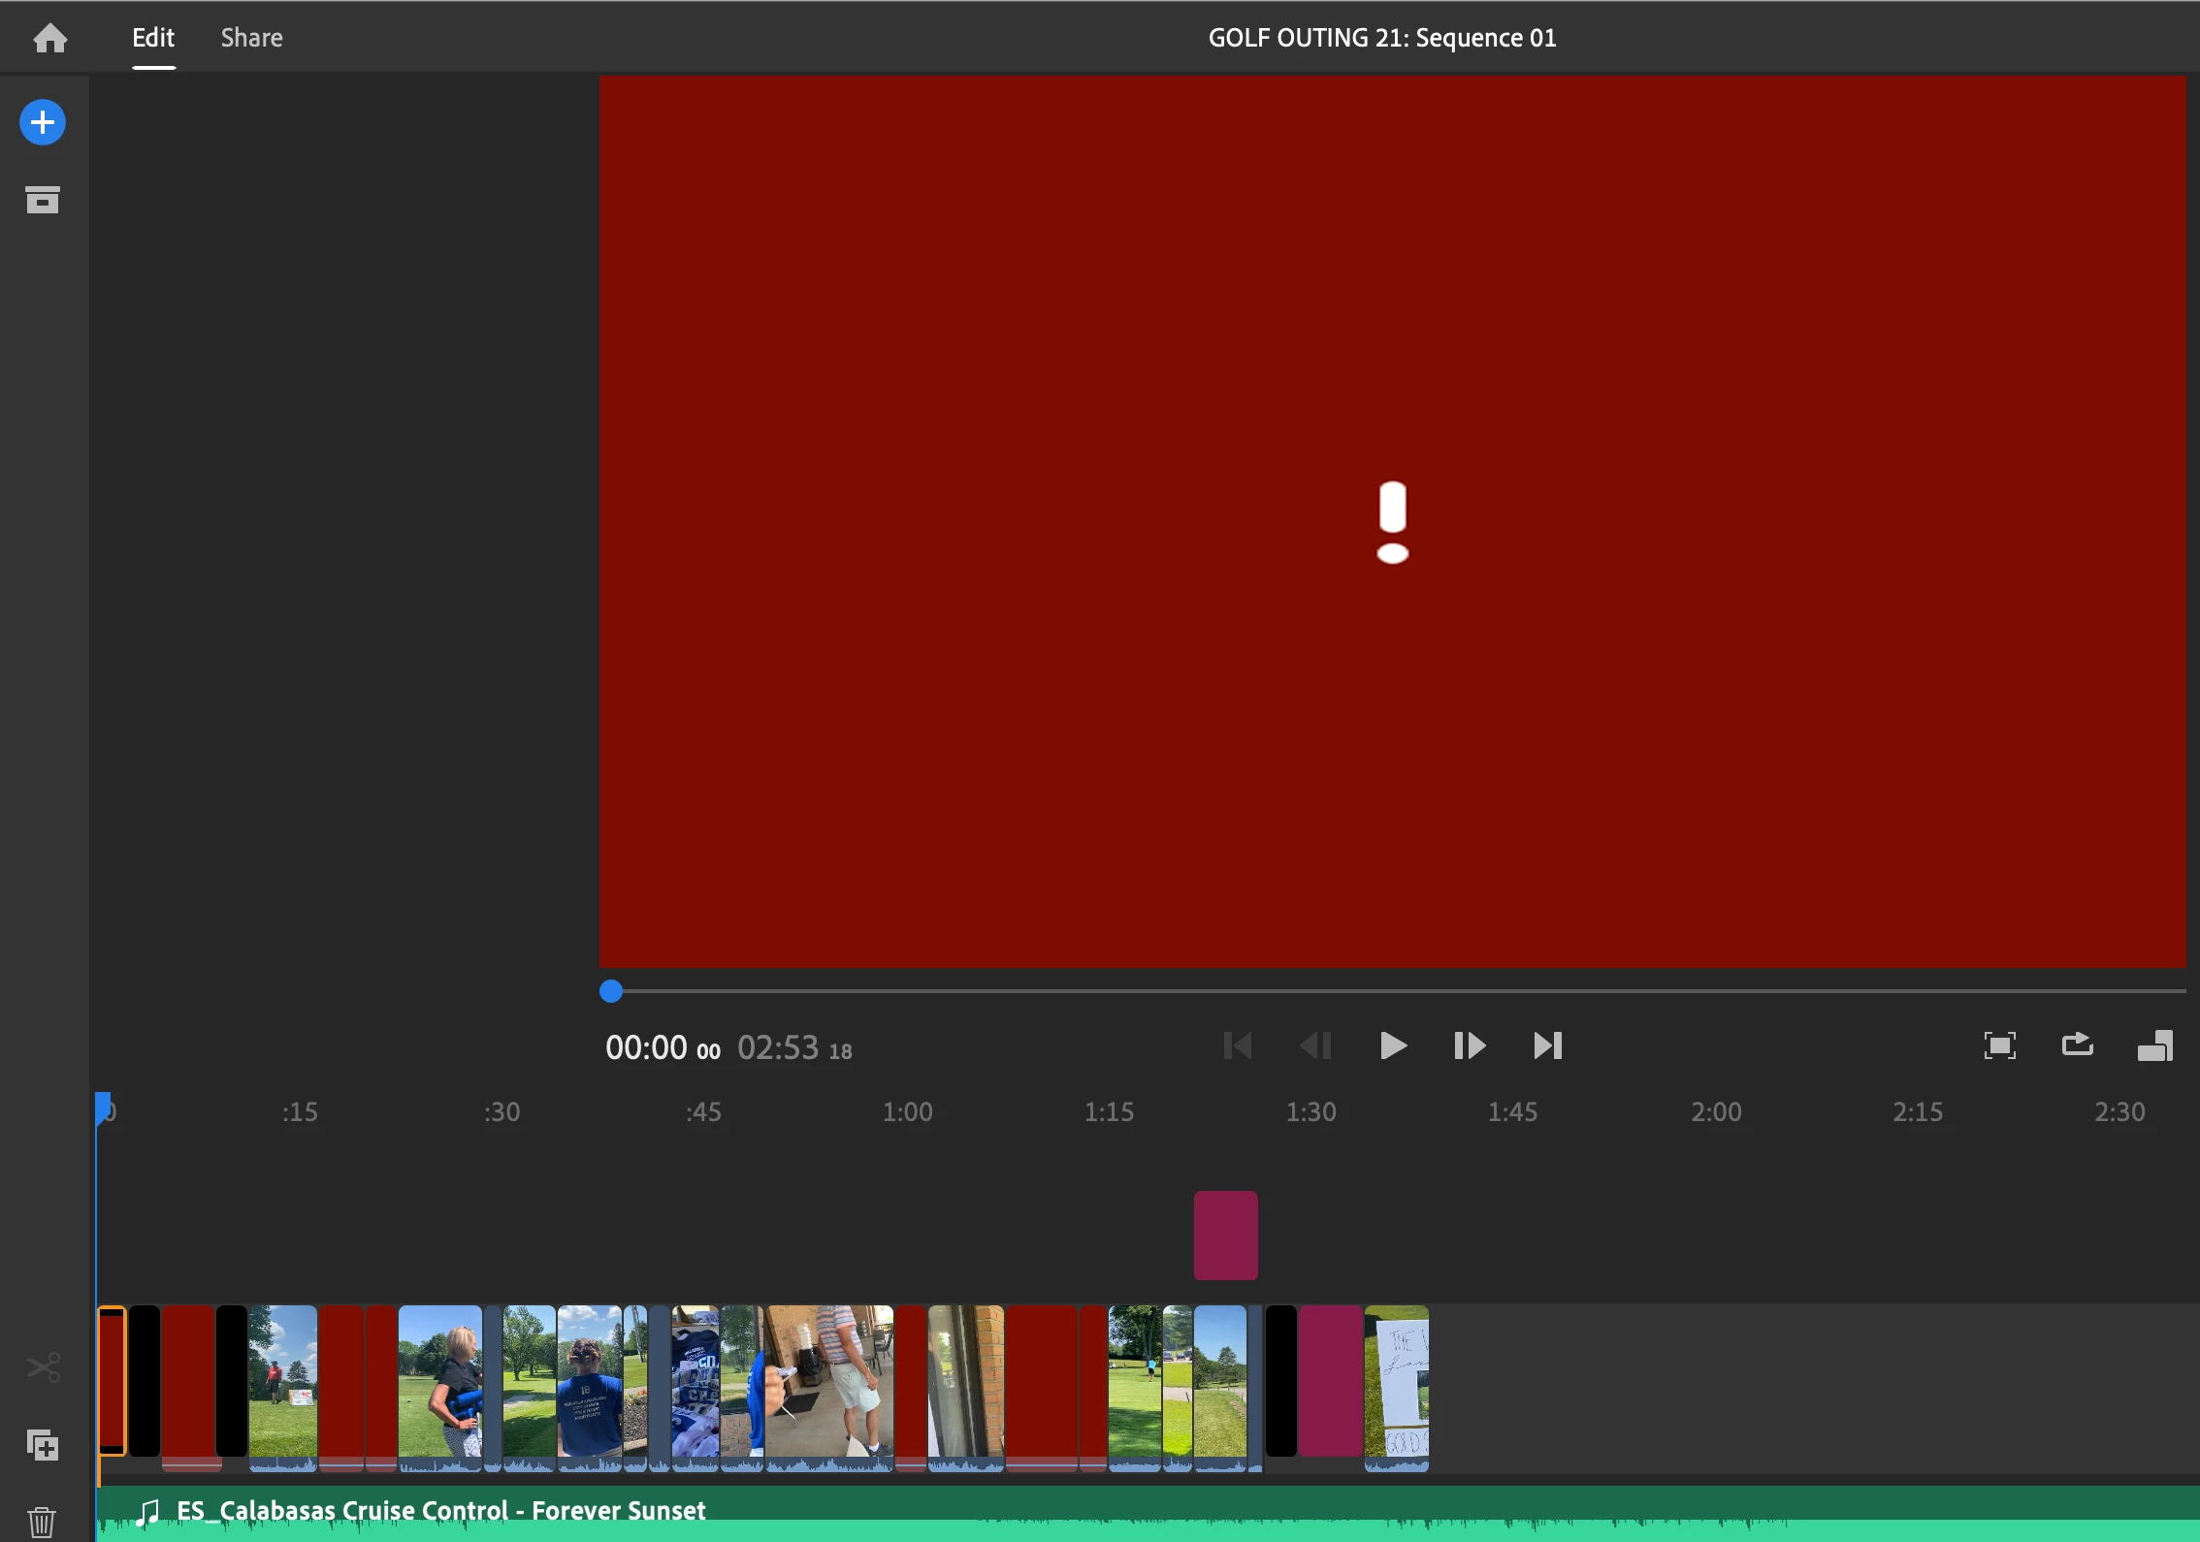Step forward one frame

(1470, 1045)
